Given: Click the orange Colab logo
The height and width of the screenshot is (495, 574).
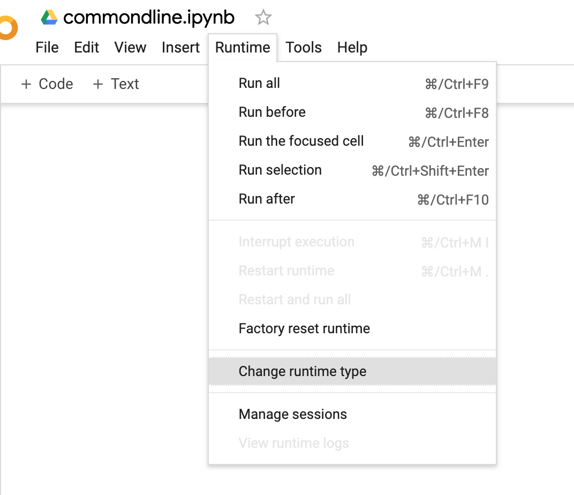Looking at the screenshot, I should [7, 28].
